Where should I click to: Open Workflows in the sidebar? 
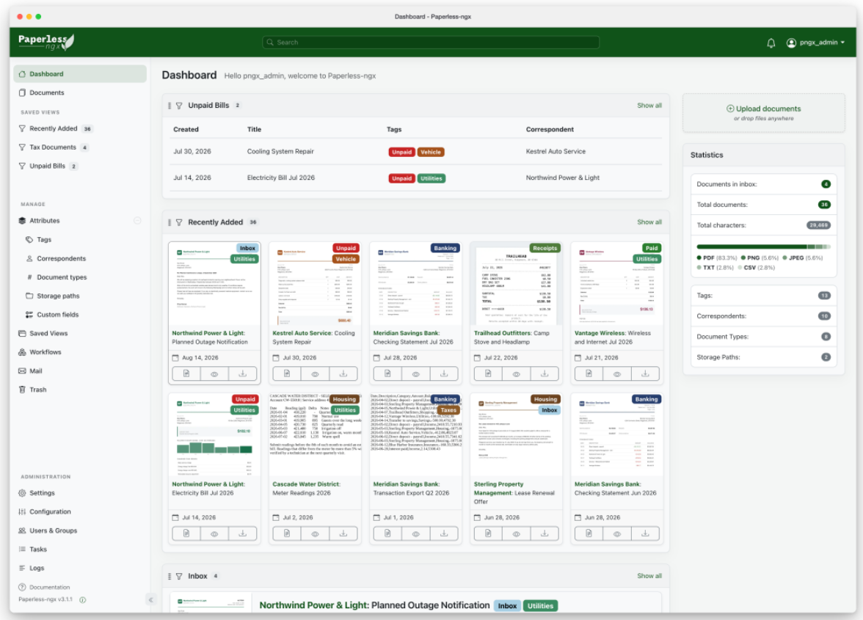point(45,352)
